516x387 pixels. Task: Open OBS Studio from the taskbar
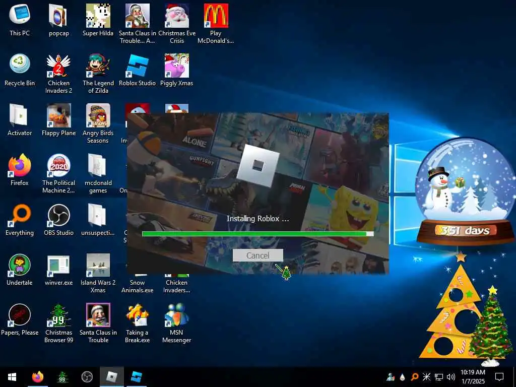(87, 377)
